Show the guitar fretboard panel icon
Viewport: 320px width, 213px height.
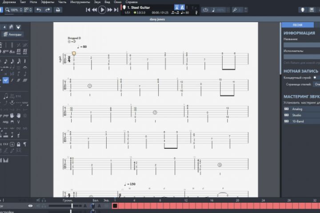click(x=303, y=10)
